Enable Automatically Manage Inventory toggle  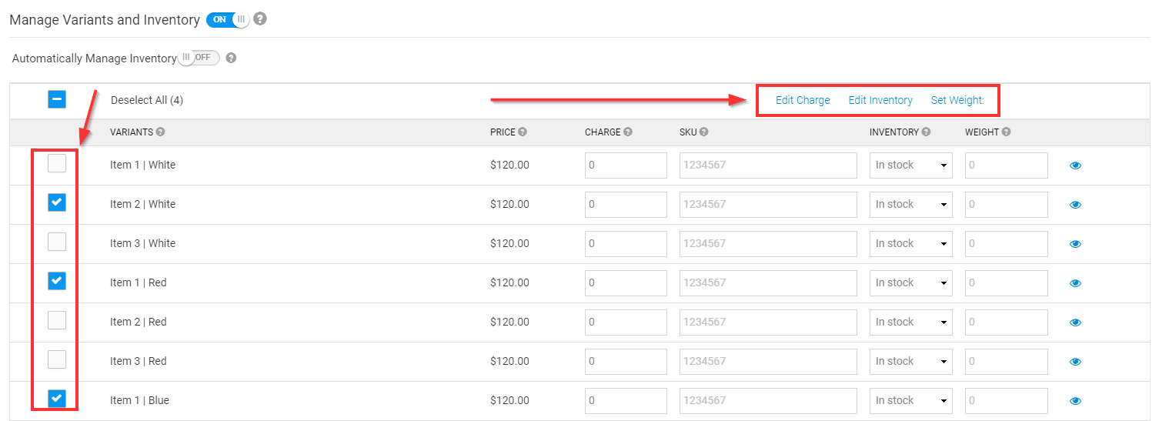point(199,58)
